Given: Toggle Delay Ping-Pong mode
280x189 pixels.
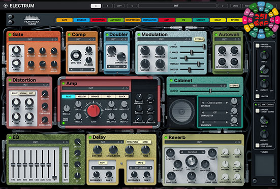Looking at the screenshot, I should [x=133, y=142].
